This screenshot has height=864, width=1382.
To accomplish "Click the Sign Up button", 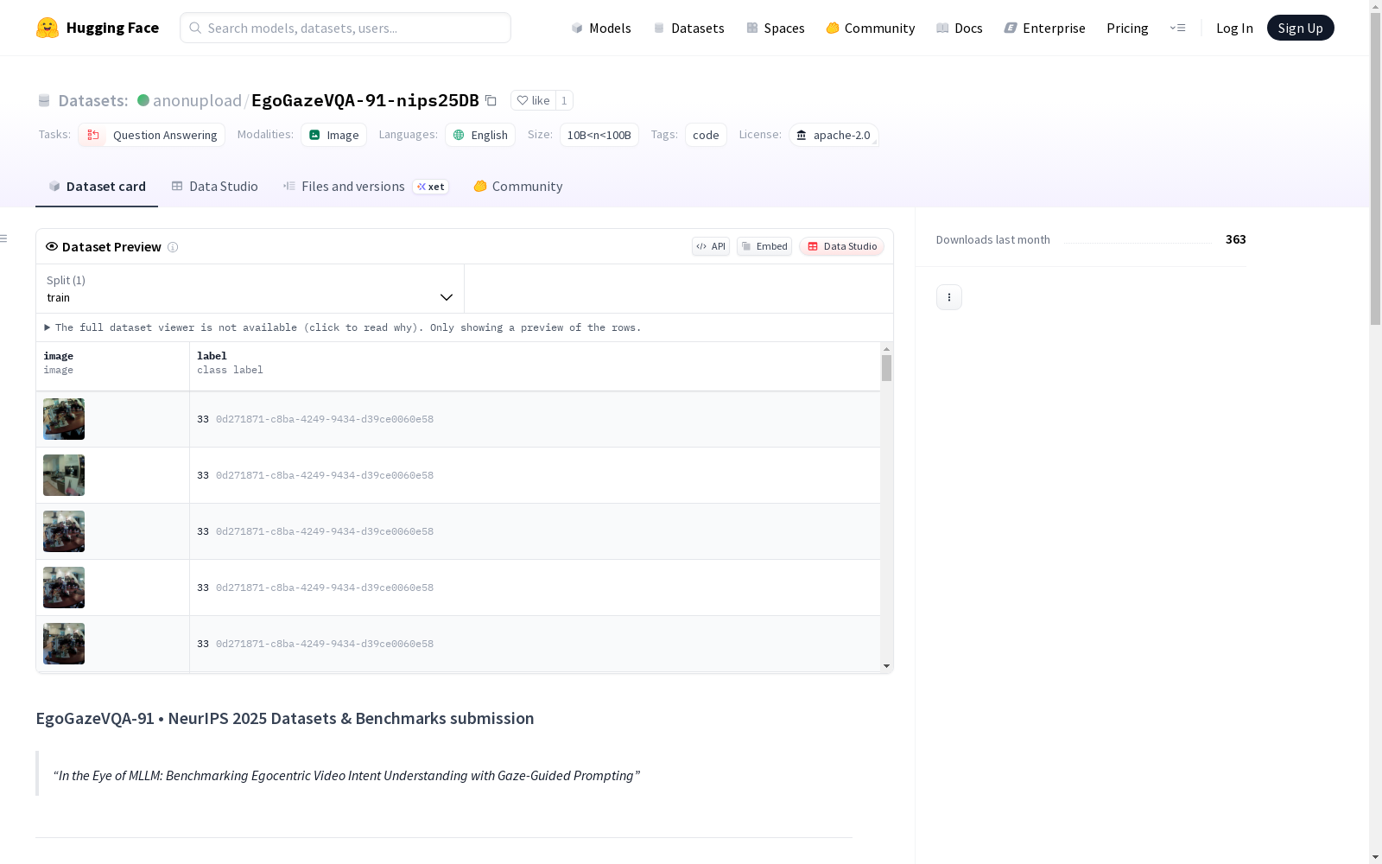I will pyautogui.click(x=1300, y=28).
